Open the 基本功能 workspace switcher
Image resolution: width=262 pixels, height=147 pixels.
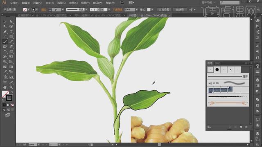[x=208, y=2]
